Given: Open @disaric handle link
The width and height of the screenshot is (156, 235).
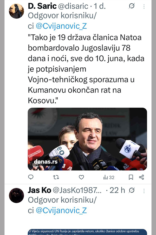Looking at the screenshot, I should [73, 6].
